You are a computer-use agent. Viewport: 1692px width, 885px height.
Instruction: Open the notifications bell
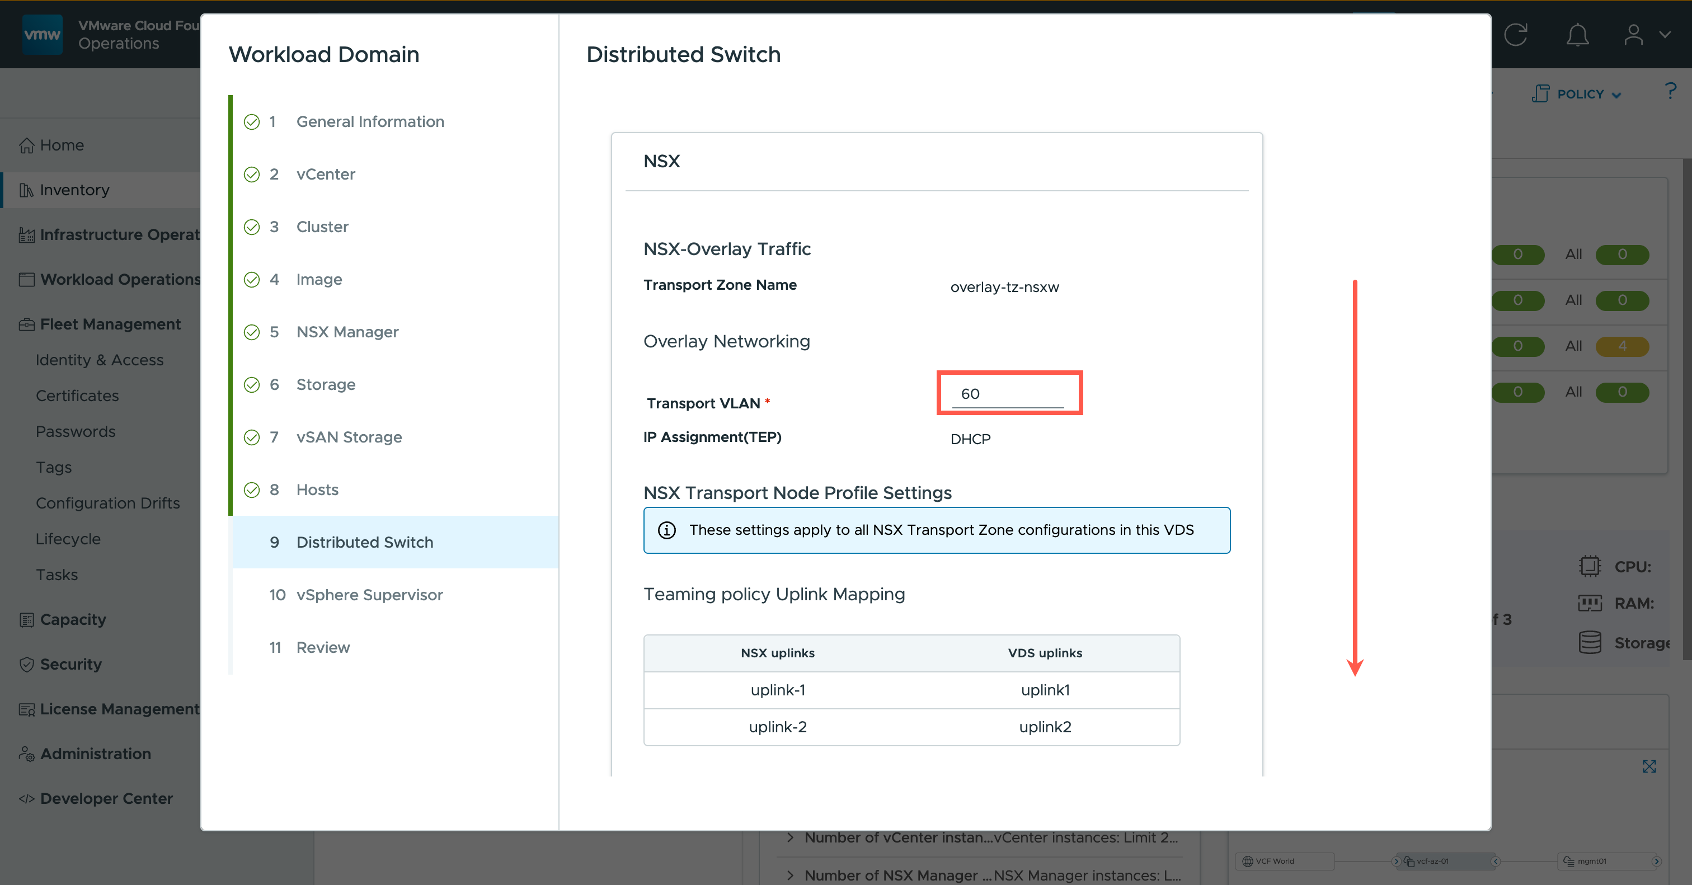1577,35
